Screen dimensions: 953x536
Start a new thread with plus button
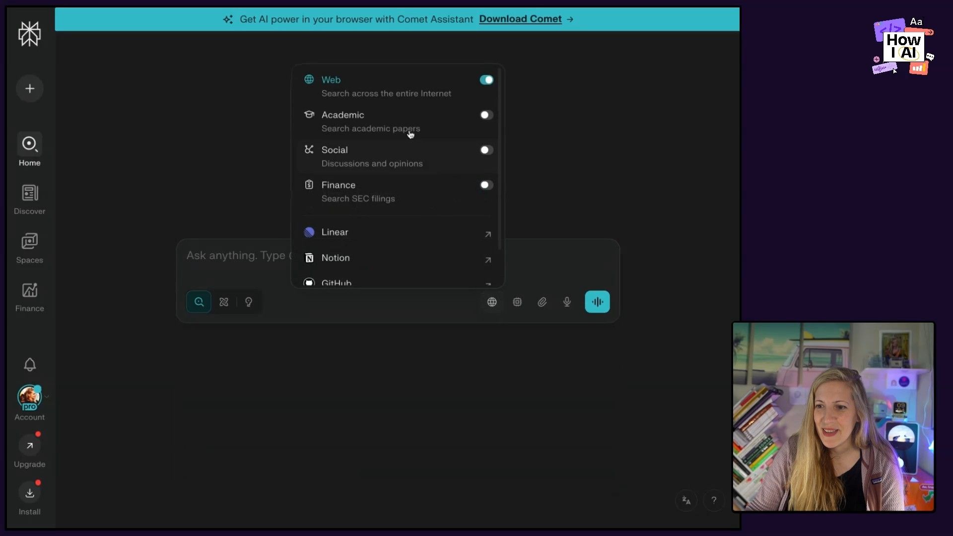(x=30, y=89)
